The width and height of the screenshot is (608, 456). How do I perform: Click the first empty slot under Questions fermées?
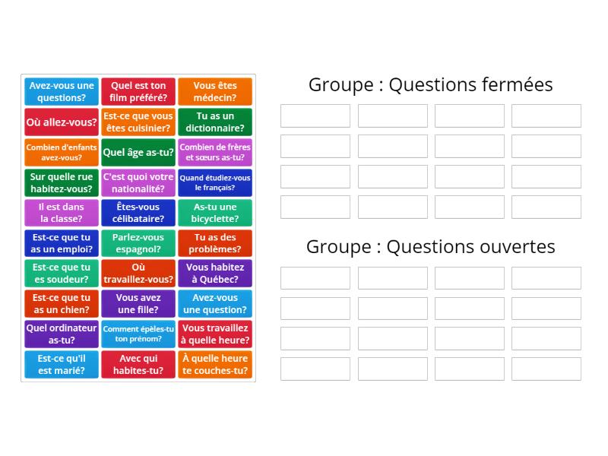(315, 116)
